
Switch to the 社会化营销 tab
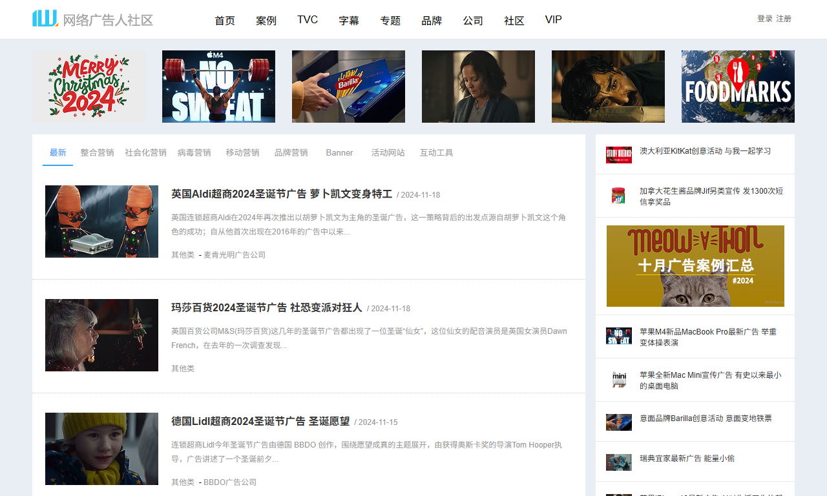click(145, 153)
